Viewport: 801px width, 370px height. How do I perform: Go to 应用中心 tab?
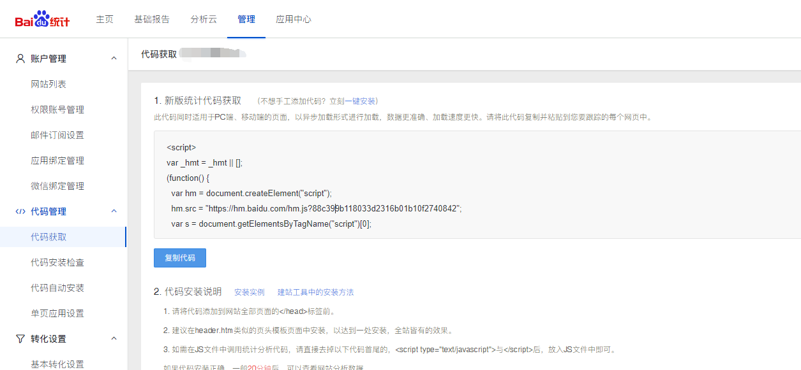294,19
